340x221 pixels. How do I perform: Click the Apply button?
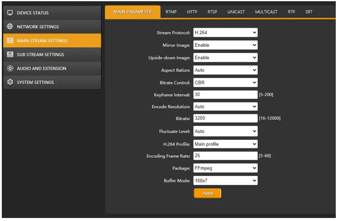[207, 193]
